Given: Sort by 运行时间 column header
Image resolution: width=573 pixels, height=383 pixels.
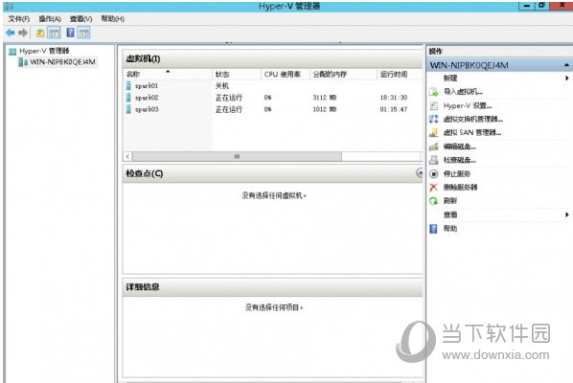Looking at the screenshot, I should [x=400, y=74].
